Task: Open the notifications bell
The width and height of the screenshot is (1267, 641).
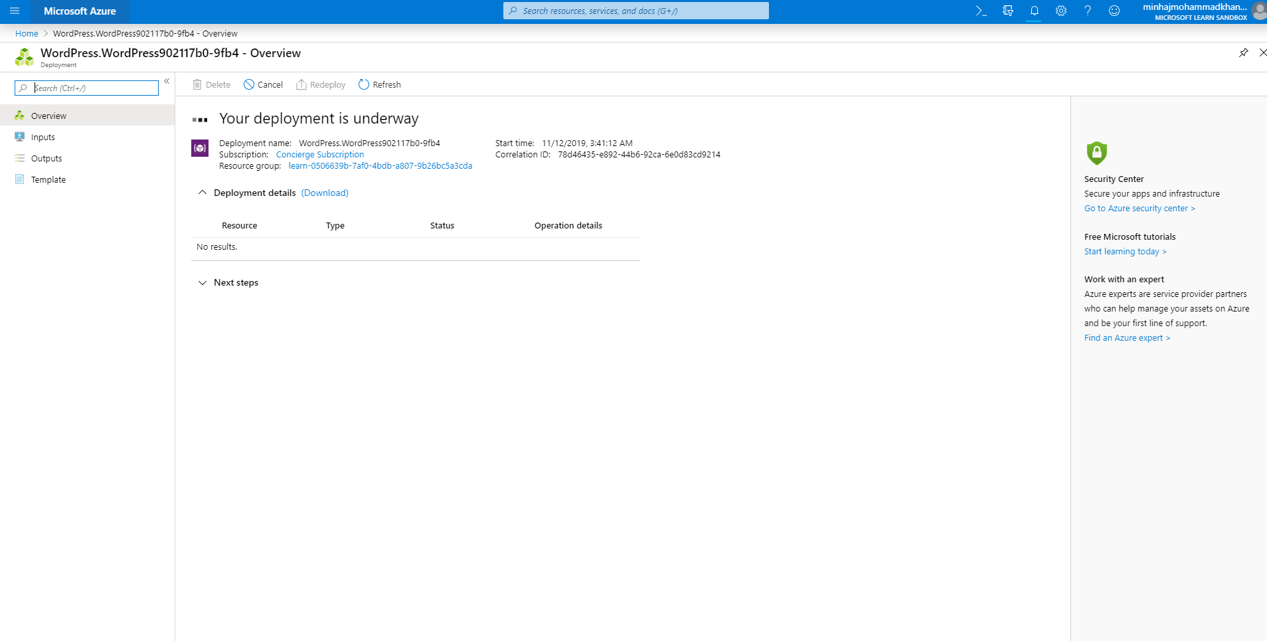Action: pos(1034,11)
